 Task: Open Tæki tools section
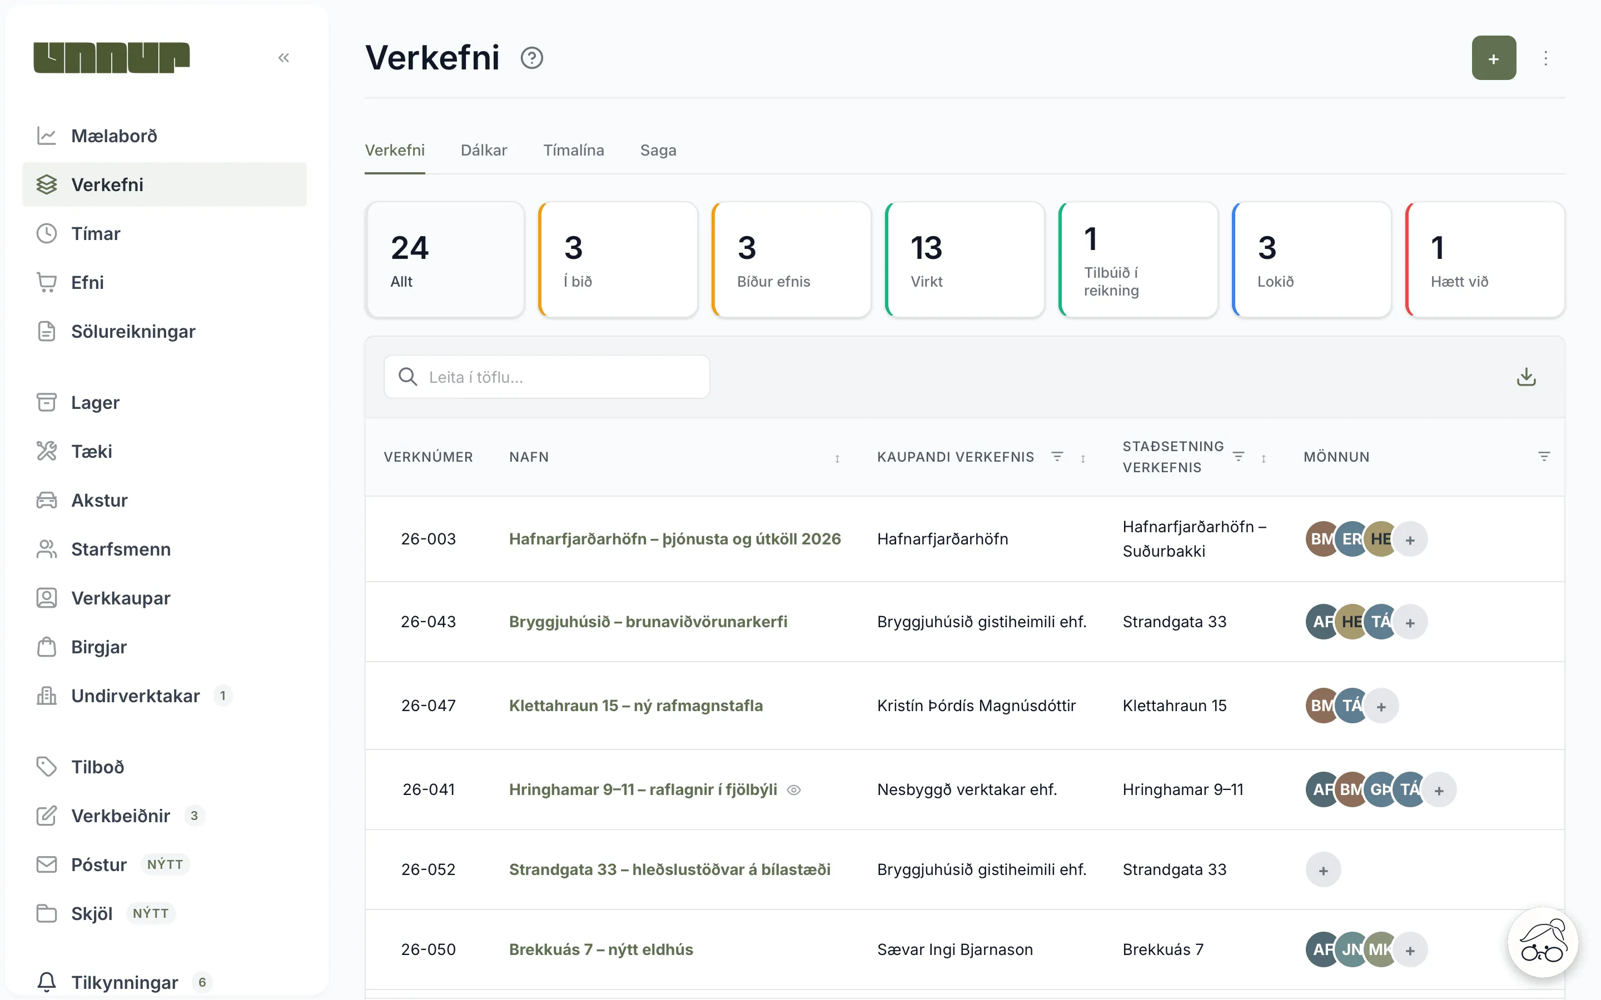tap(164, 451)
